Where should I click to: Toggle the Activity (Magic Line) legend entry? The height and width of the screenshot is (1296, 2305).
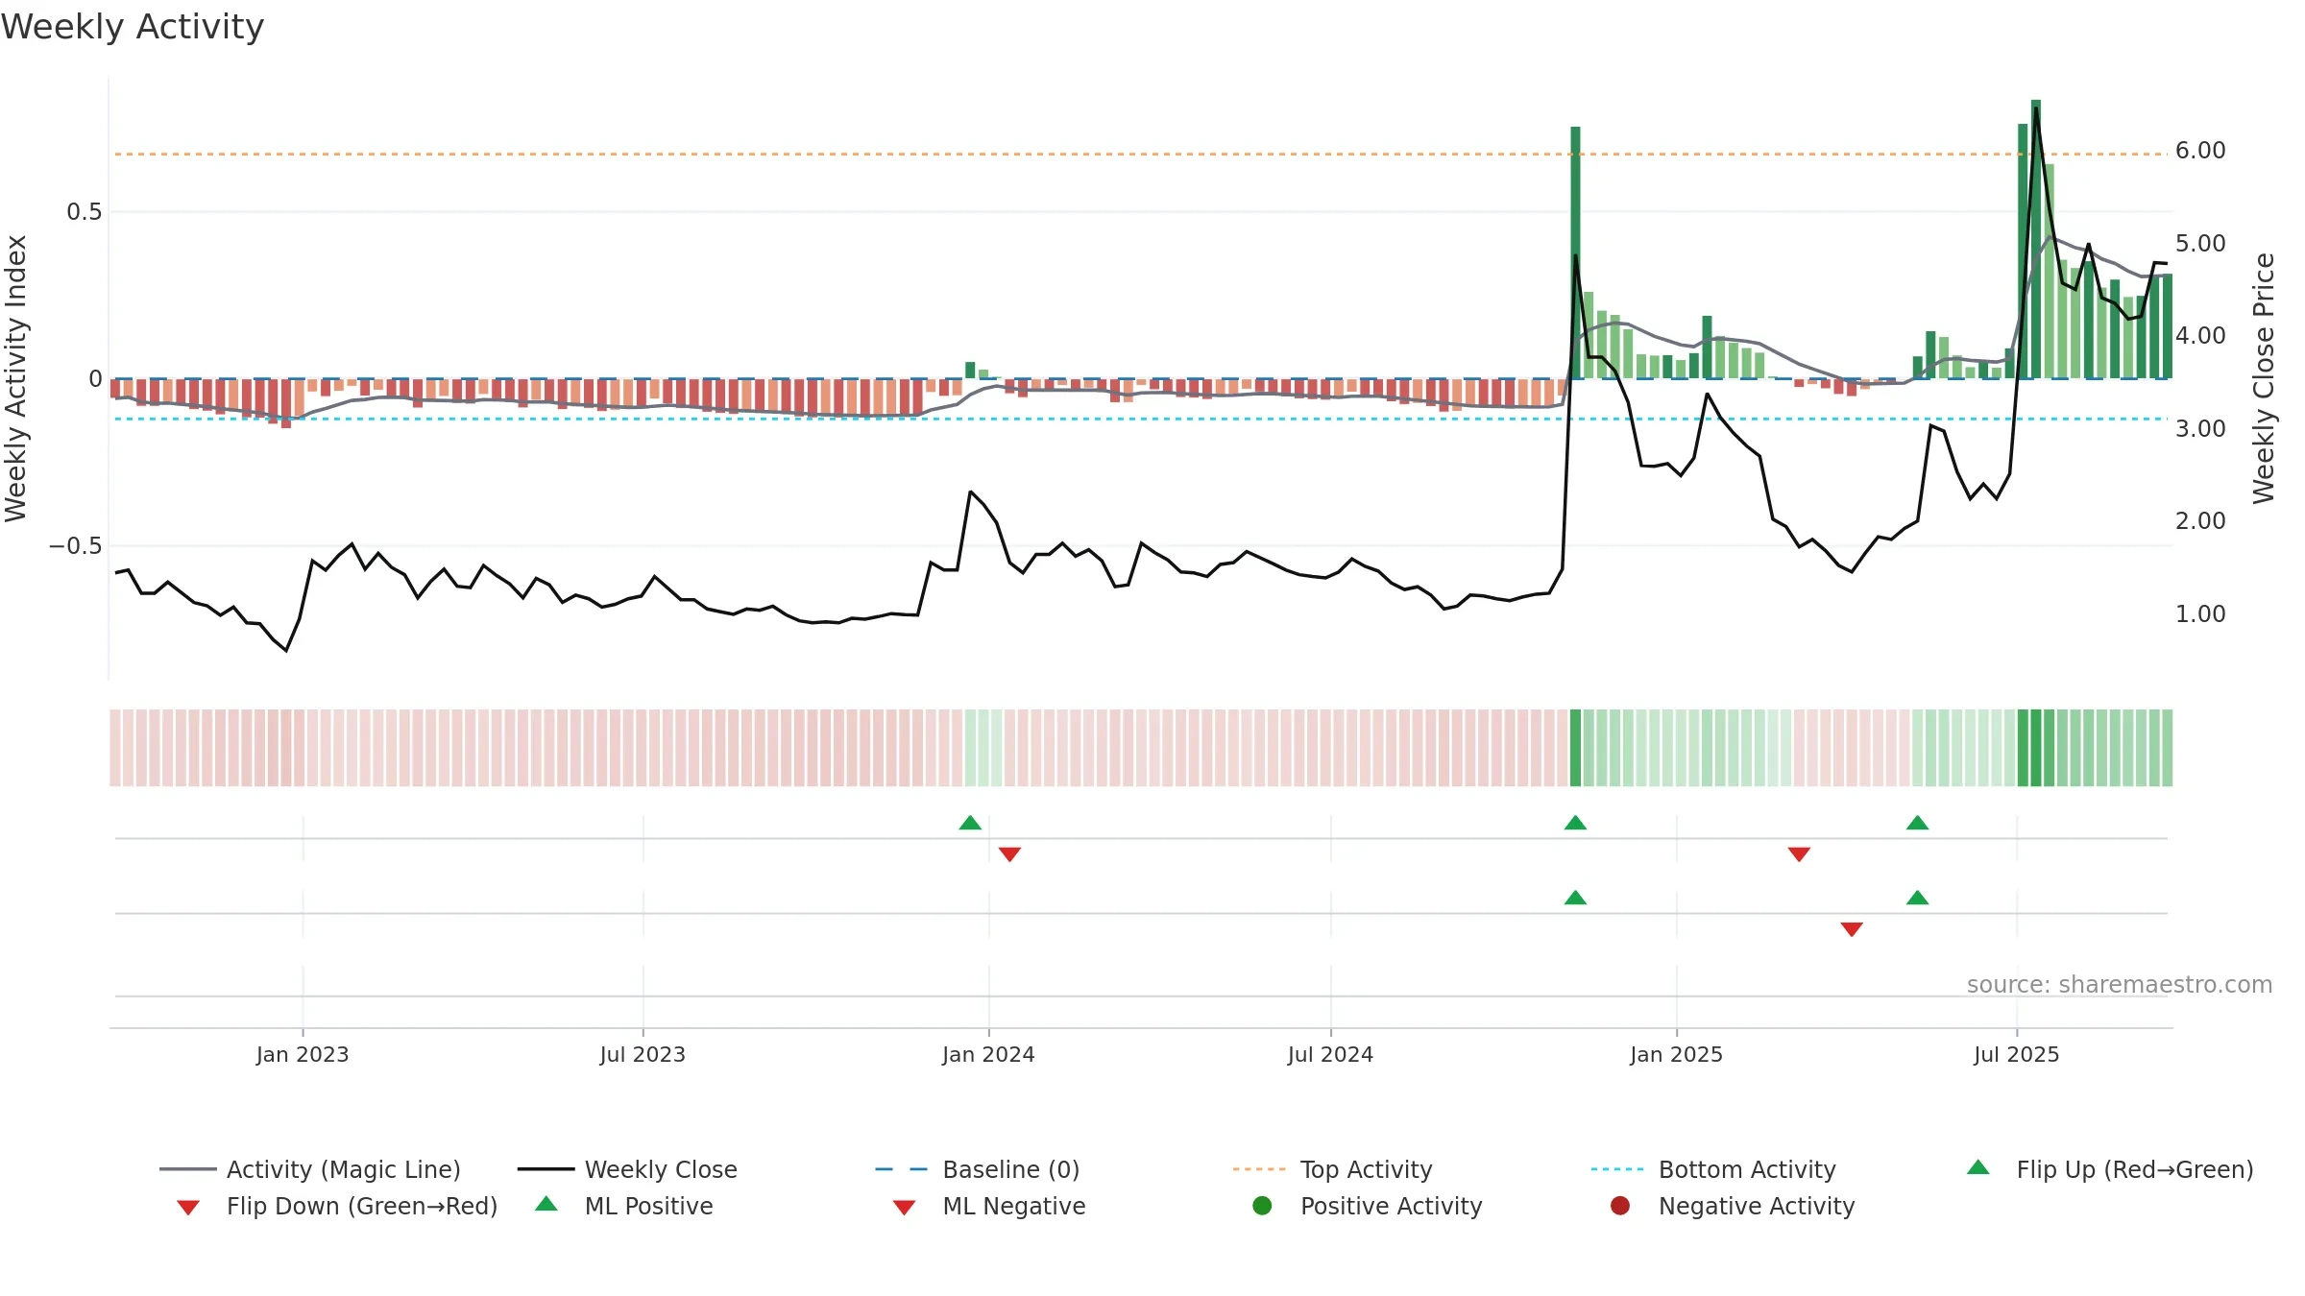(x=310, y=1169)
